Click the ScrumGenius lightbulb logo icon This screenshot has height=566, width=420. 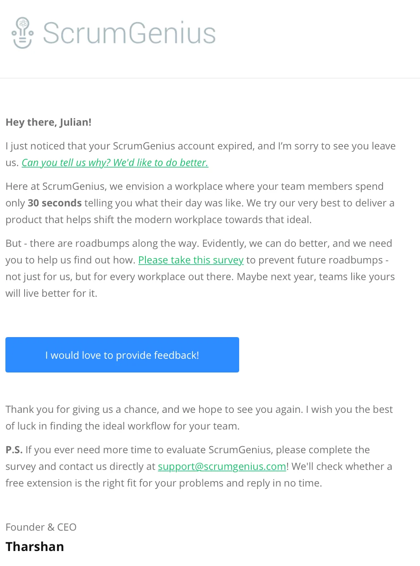(22, 33)
